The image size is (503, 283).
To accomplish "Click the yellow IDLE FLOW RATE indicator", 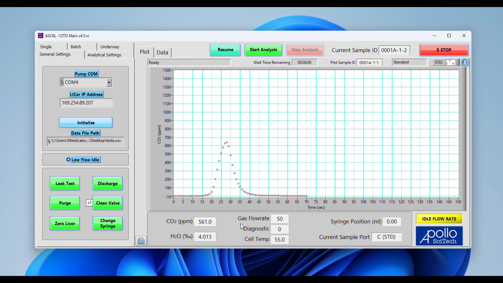I will [439, 219].
